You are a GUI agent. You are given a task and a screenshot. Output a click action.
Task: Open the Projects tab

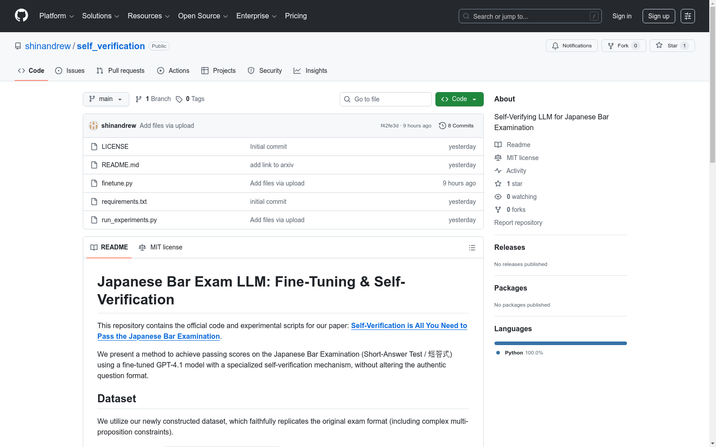[x=218, y=71]
